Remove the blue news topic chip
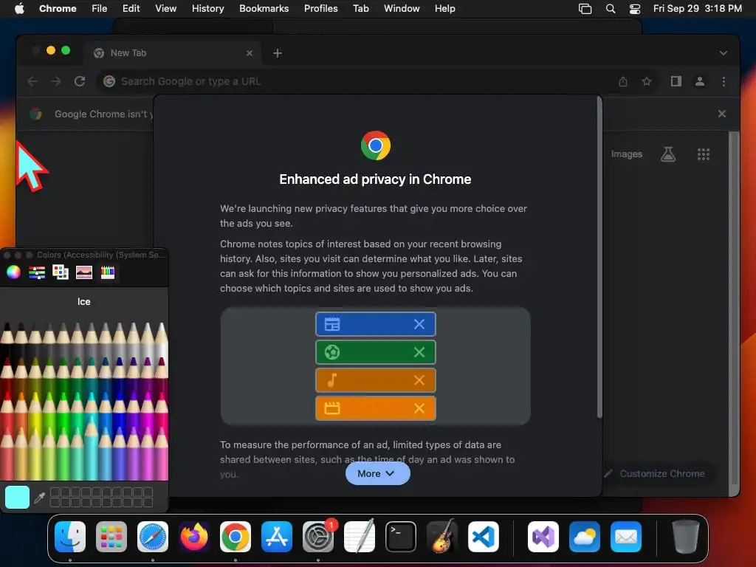Screen dimensions: 756x567 tap(419, 325)
